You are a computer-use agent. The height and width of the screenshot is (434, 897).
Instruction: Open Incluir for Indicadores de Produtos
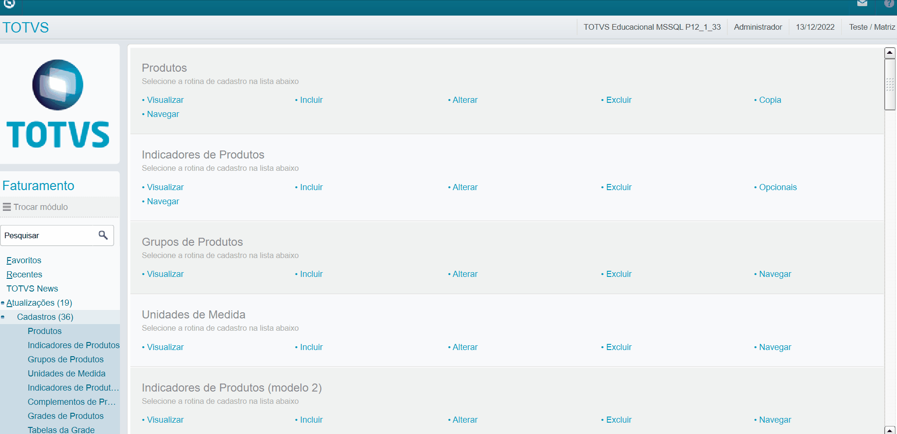click(311, 187)
